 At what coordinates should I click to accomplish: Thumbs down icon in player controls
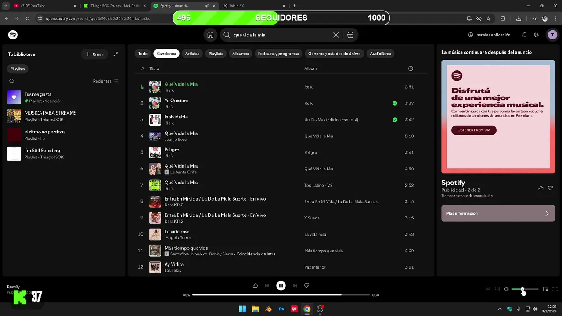coord(307,286)
